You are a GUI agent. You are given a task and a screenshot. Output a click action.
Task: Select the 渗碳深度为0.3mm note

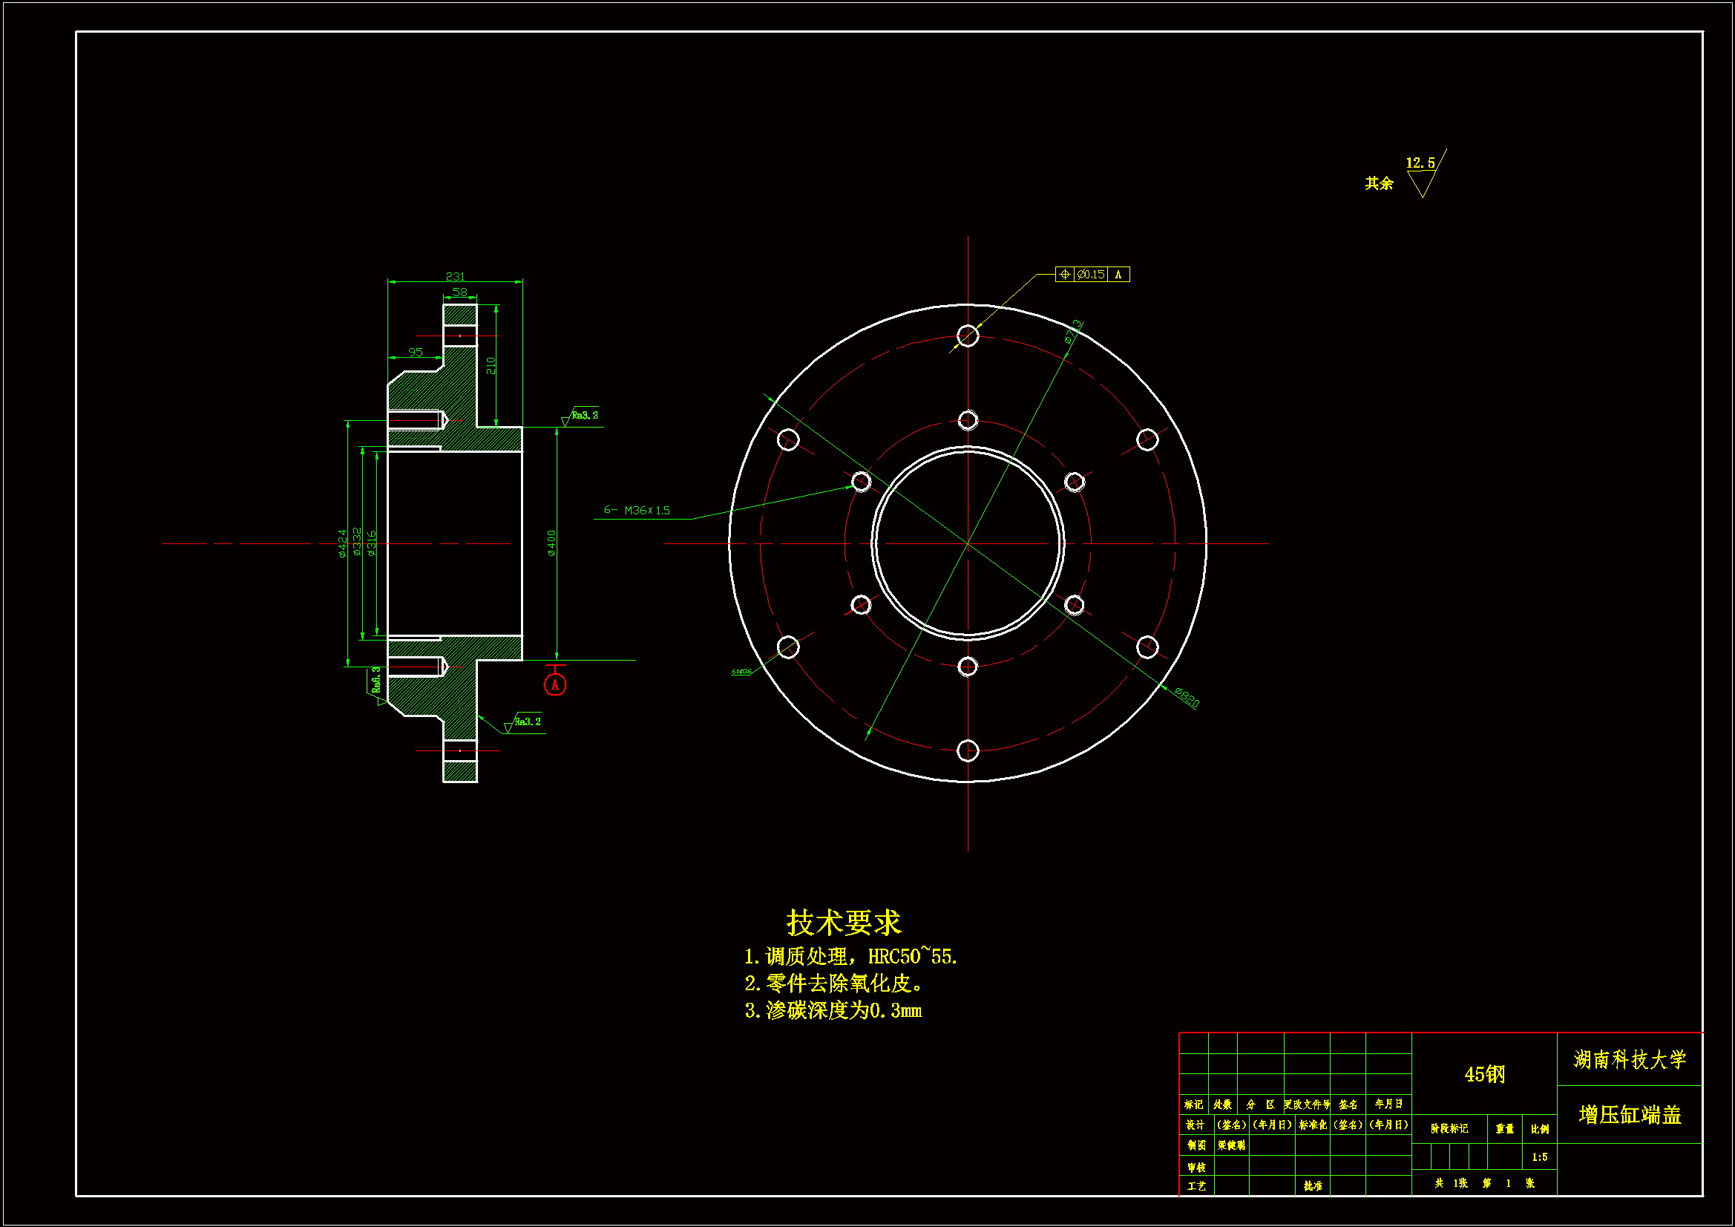(833, 1011)
